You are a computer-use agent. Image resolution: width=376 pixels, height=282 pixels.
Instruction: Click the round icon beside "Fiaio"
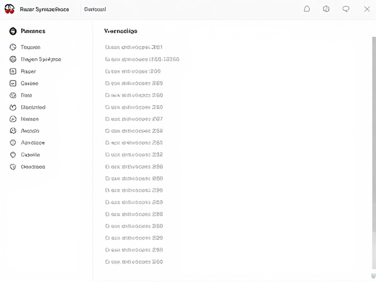[13, 95]
